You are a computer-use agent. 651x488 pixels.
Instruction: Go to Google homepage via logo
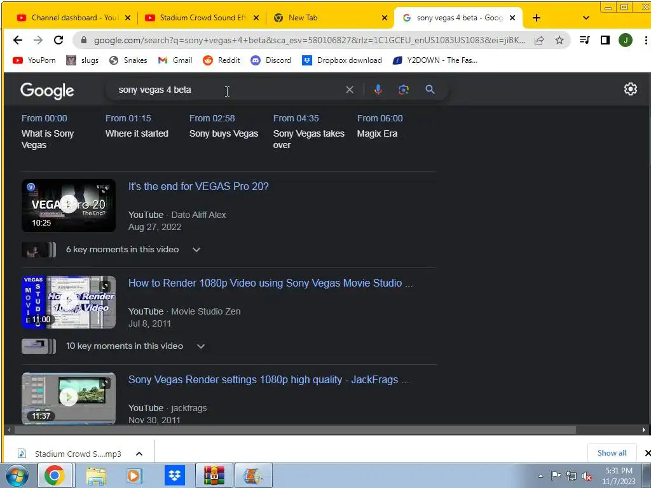[x=47, y=90]
